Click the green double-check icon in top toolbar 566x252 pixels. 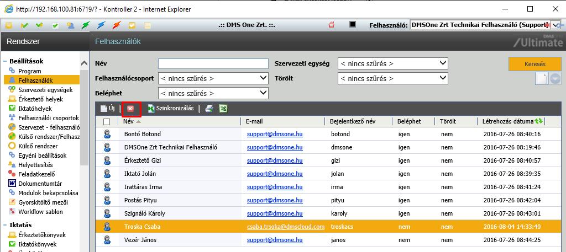(x=39, y=25)
